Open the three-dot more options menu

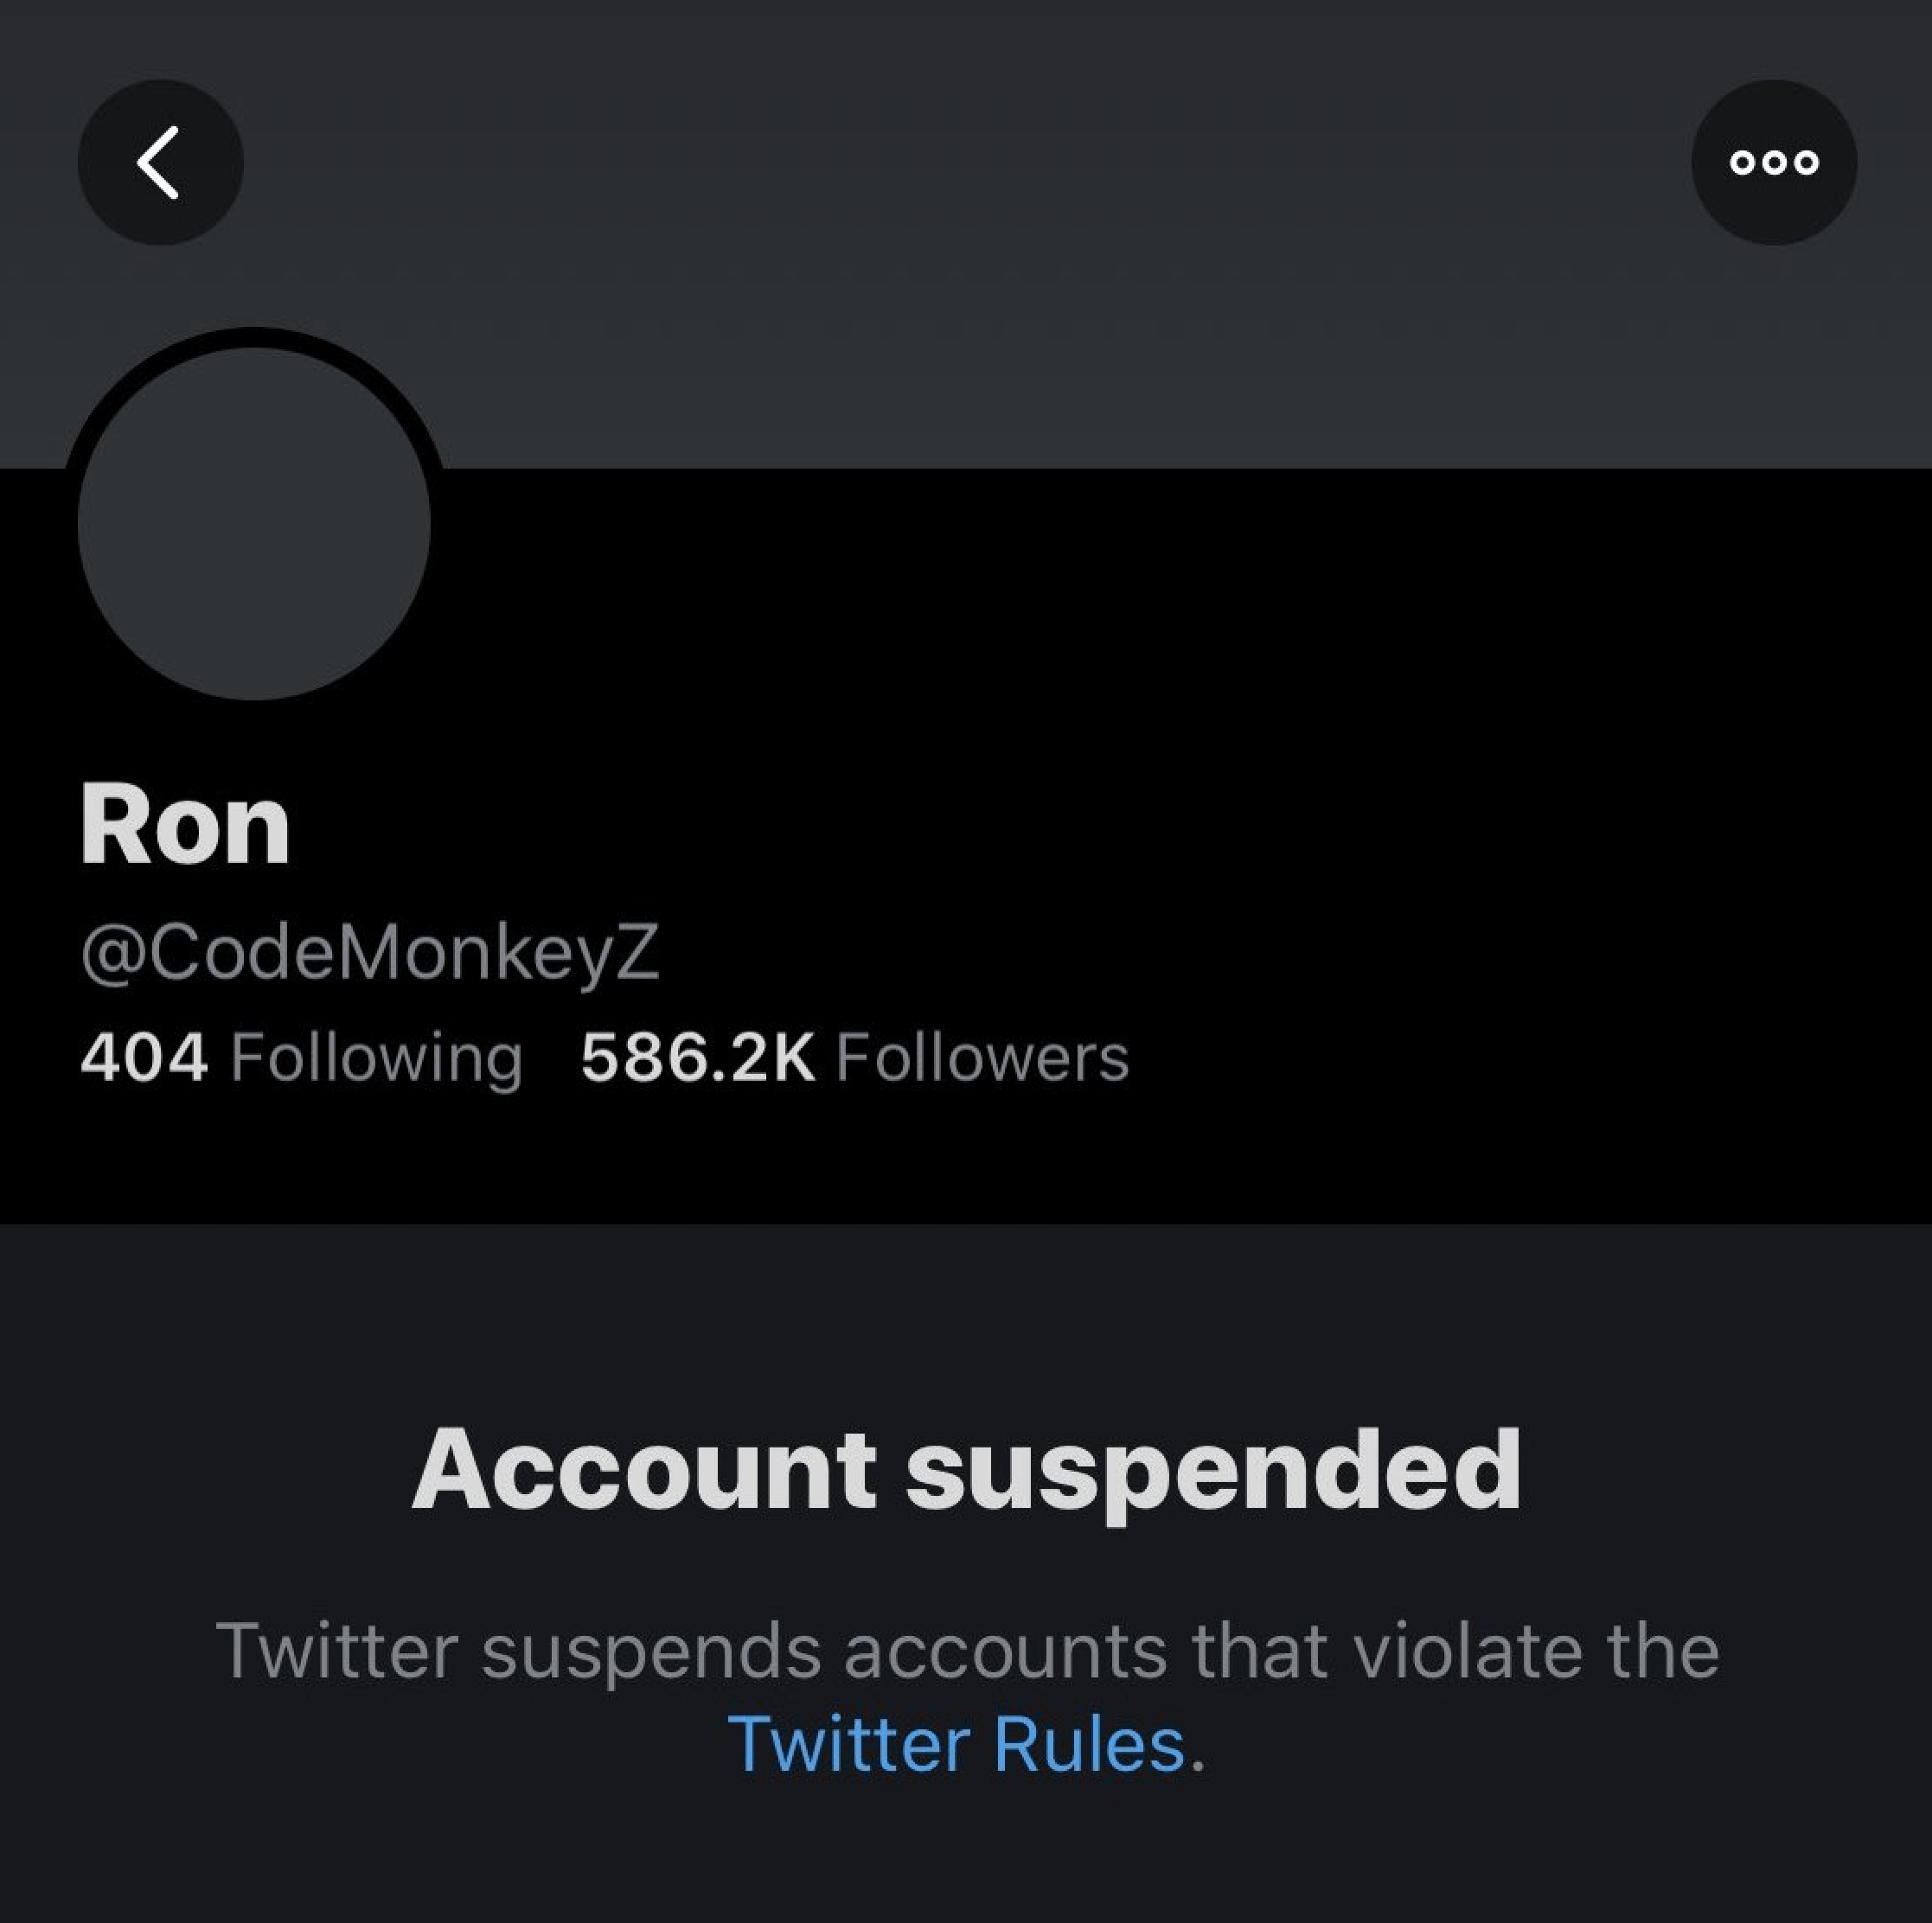[x=1773, y=162]
